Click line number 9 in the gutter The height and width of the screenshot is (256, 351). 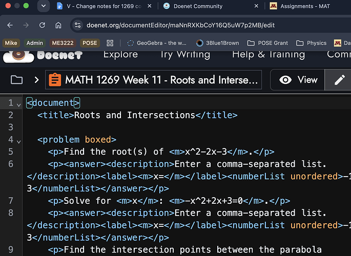[11, 249]
